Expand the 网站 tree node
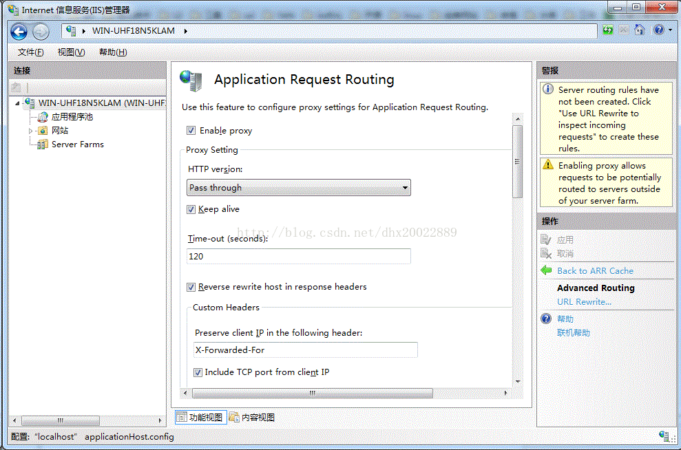This screenshot has width=681, height=450. click(30, 131)
